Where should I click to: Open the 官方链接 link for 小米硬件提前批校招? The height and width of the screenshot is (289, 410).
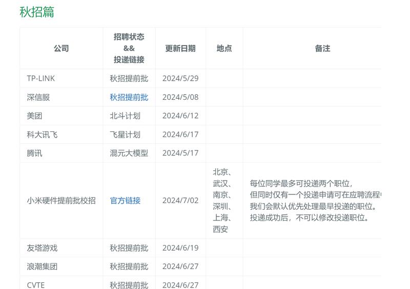(125, 201)
